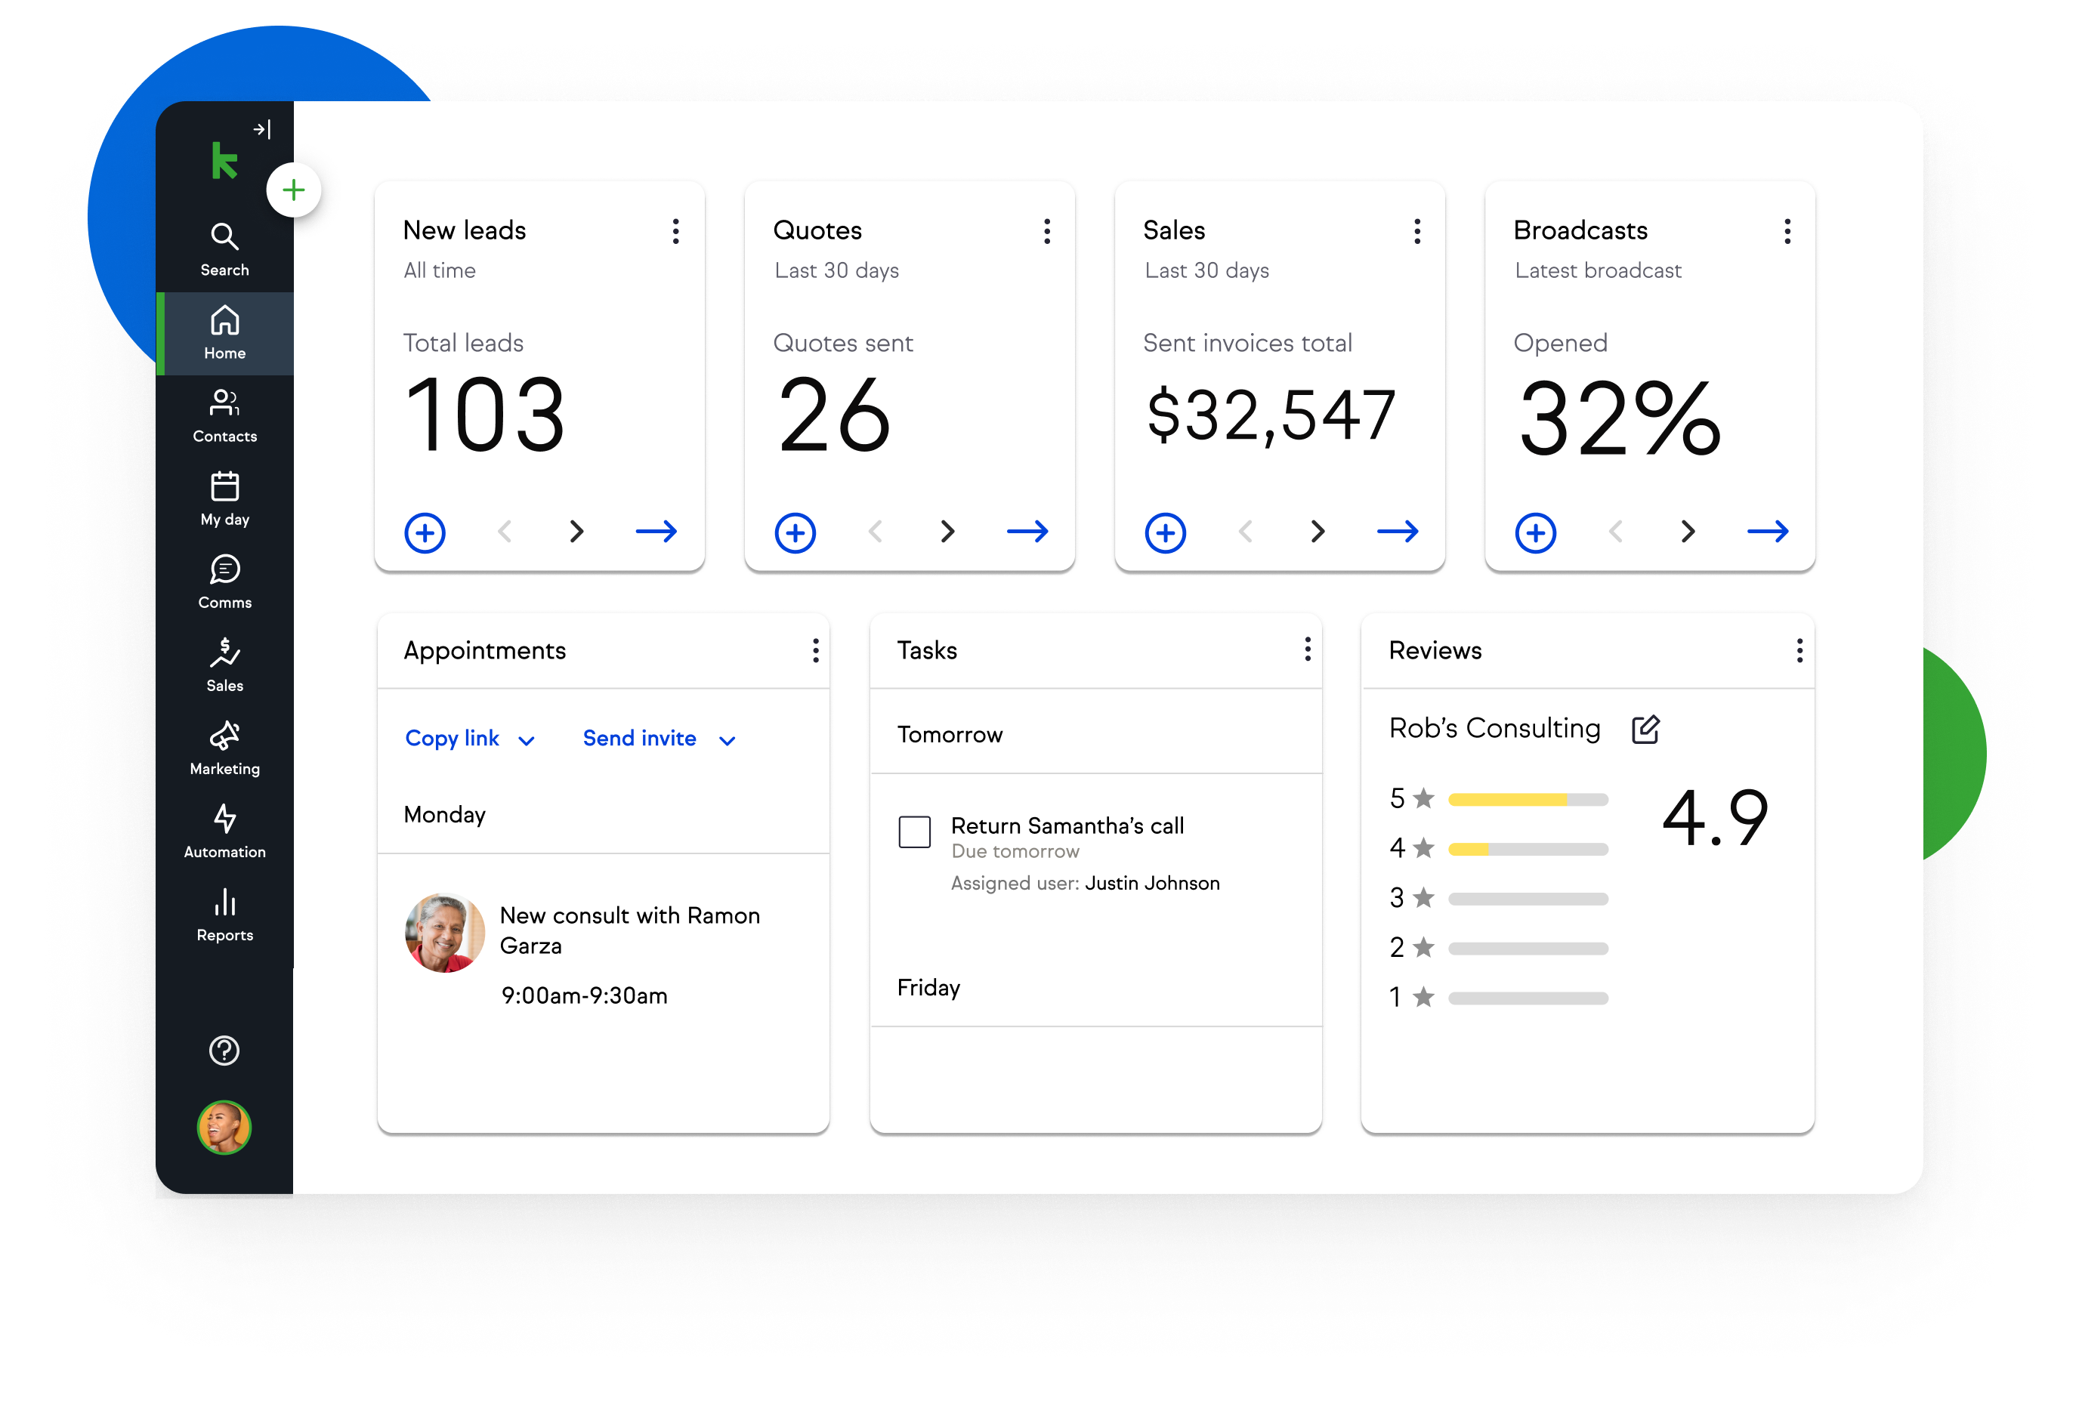Edit Rob's Consulting review profile

(x=1644, y=730)
